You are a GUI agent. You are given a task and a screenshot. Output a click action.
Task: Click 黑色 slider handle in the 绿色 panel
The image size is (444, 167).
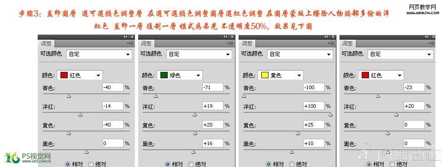(x=194, y=152)
